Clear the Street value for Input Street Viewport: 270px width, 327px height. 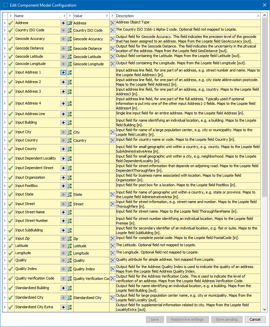(x=113, y=204)
